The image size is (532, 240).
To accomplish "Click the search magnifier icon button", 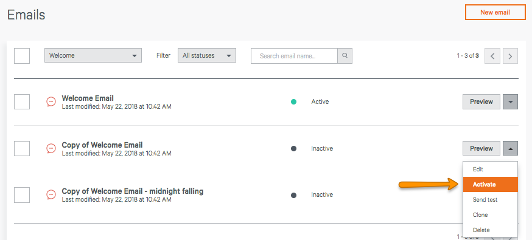I will (345, 56).
